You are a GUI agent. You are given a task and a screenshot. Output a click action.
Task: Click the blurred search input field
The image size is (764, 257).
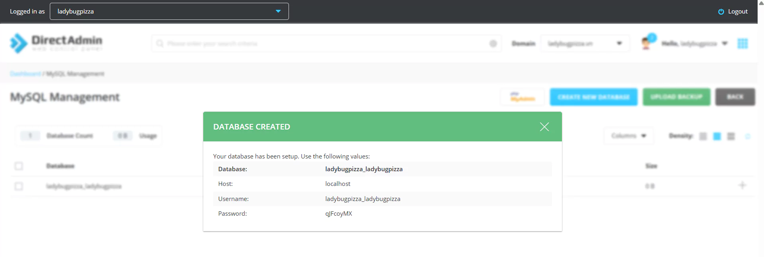coord(326,43)
